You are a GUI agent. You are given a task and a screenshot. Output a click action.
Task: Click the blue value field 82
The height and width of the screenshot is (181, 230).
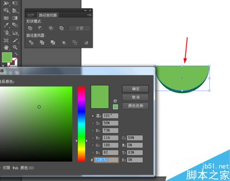(x=110, y=152)
